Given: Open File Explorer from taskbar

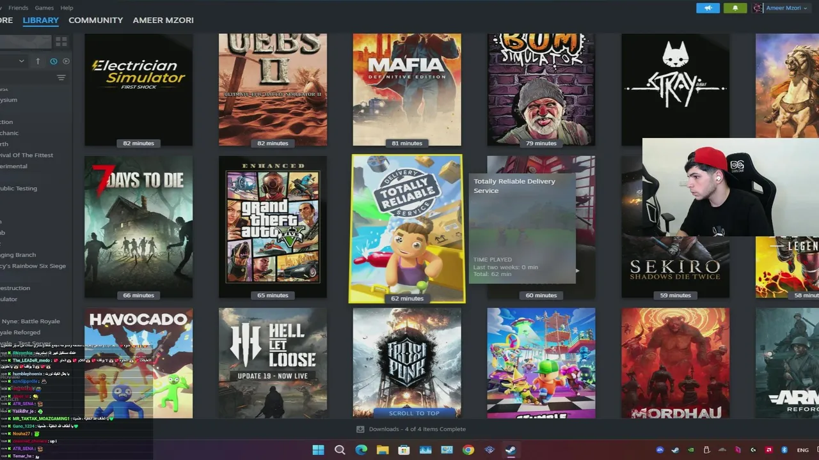Looking at the screenshot, I should pos(383,450).
